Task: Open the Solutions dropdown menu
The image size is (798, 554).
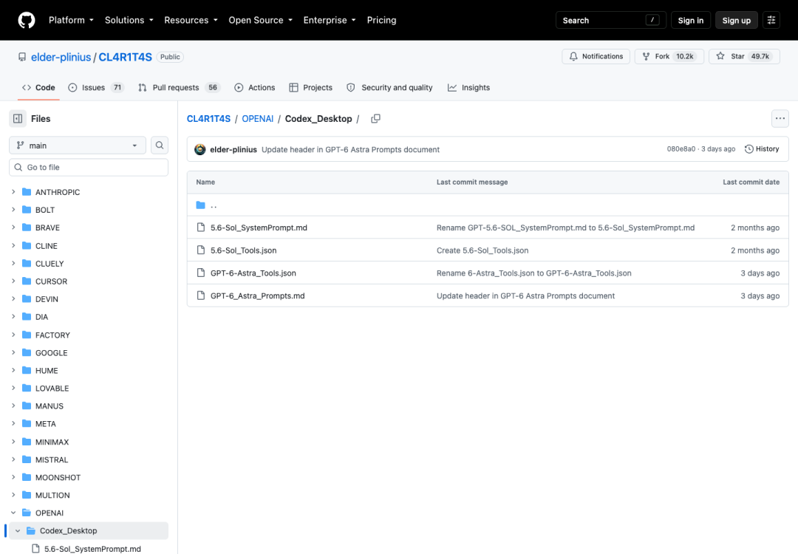Action: coord(129,21)
